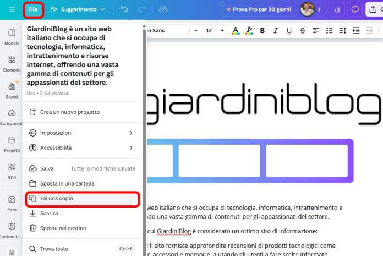Screen dimensions: 383x256
Task: Select Sposta nel cestino
Action: point(83,228)
